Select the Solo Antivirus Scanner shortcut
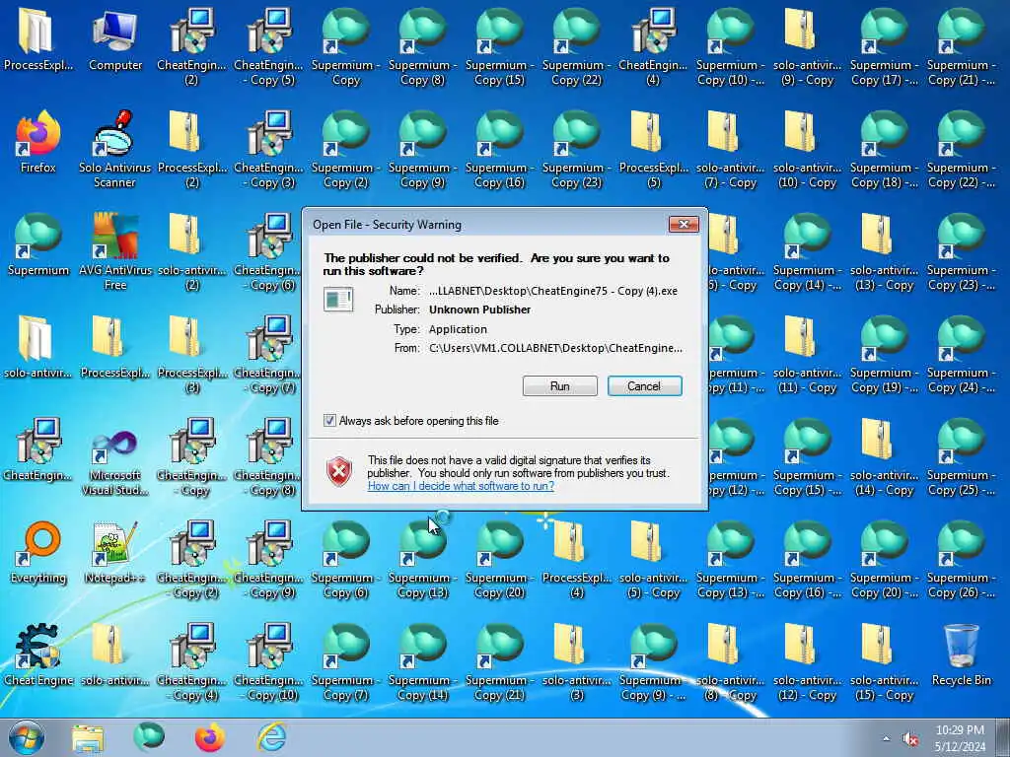 [x=114, y=150]
